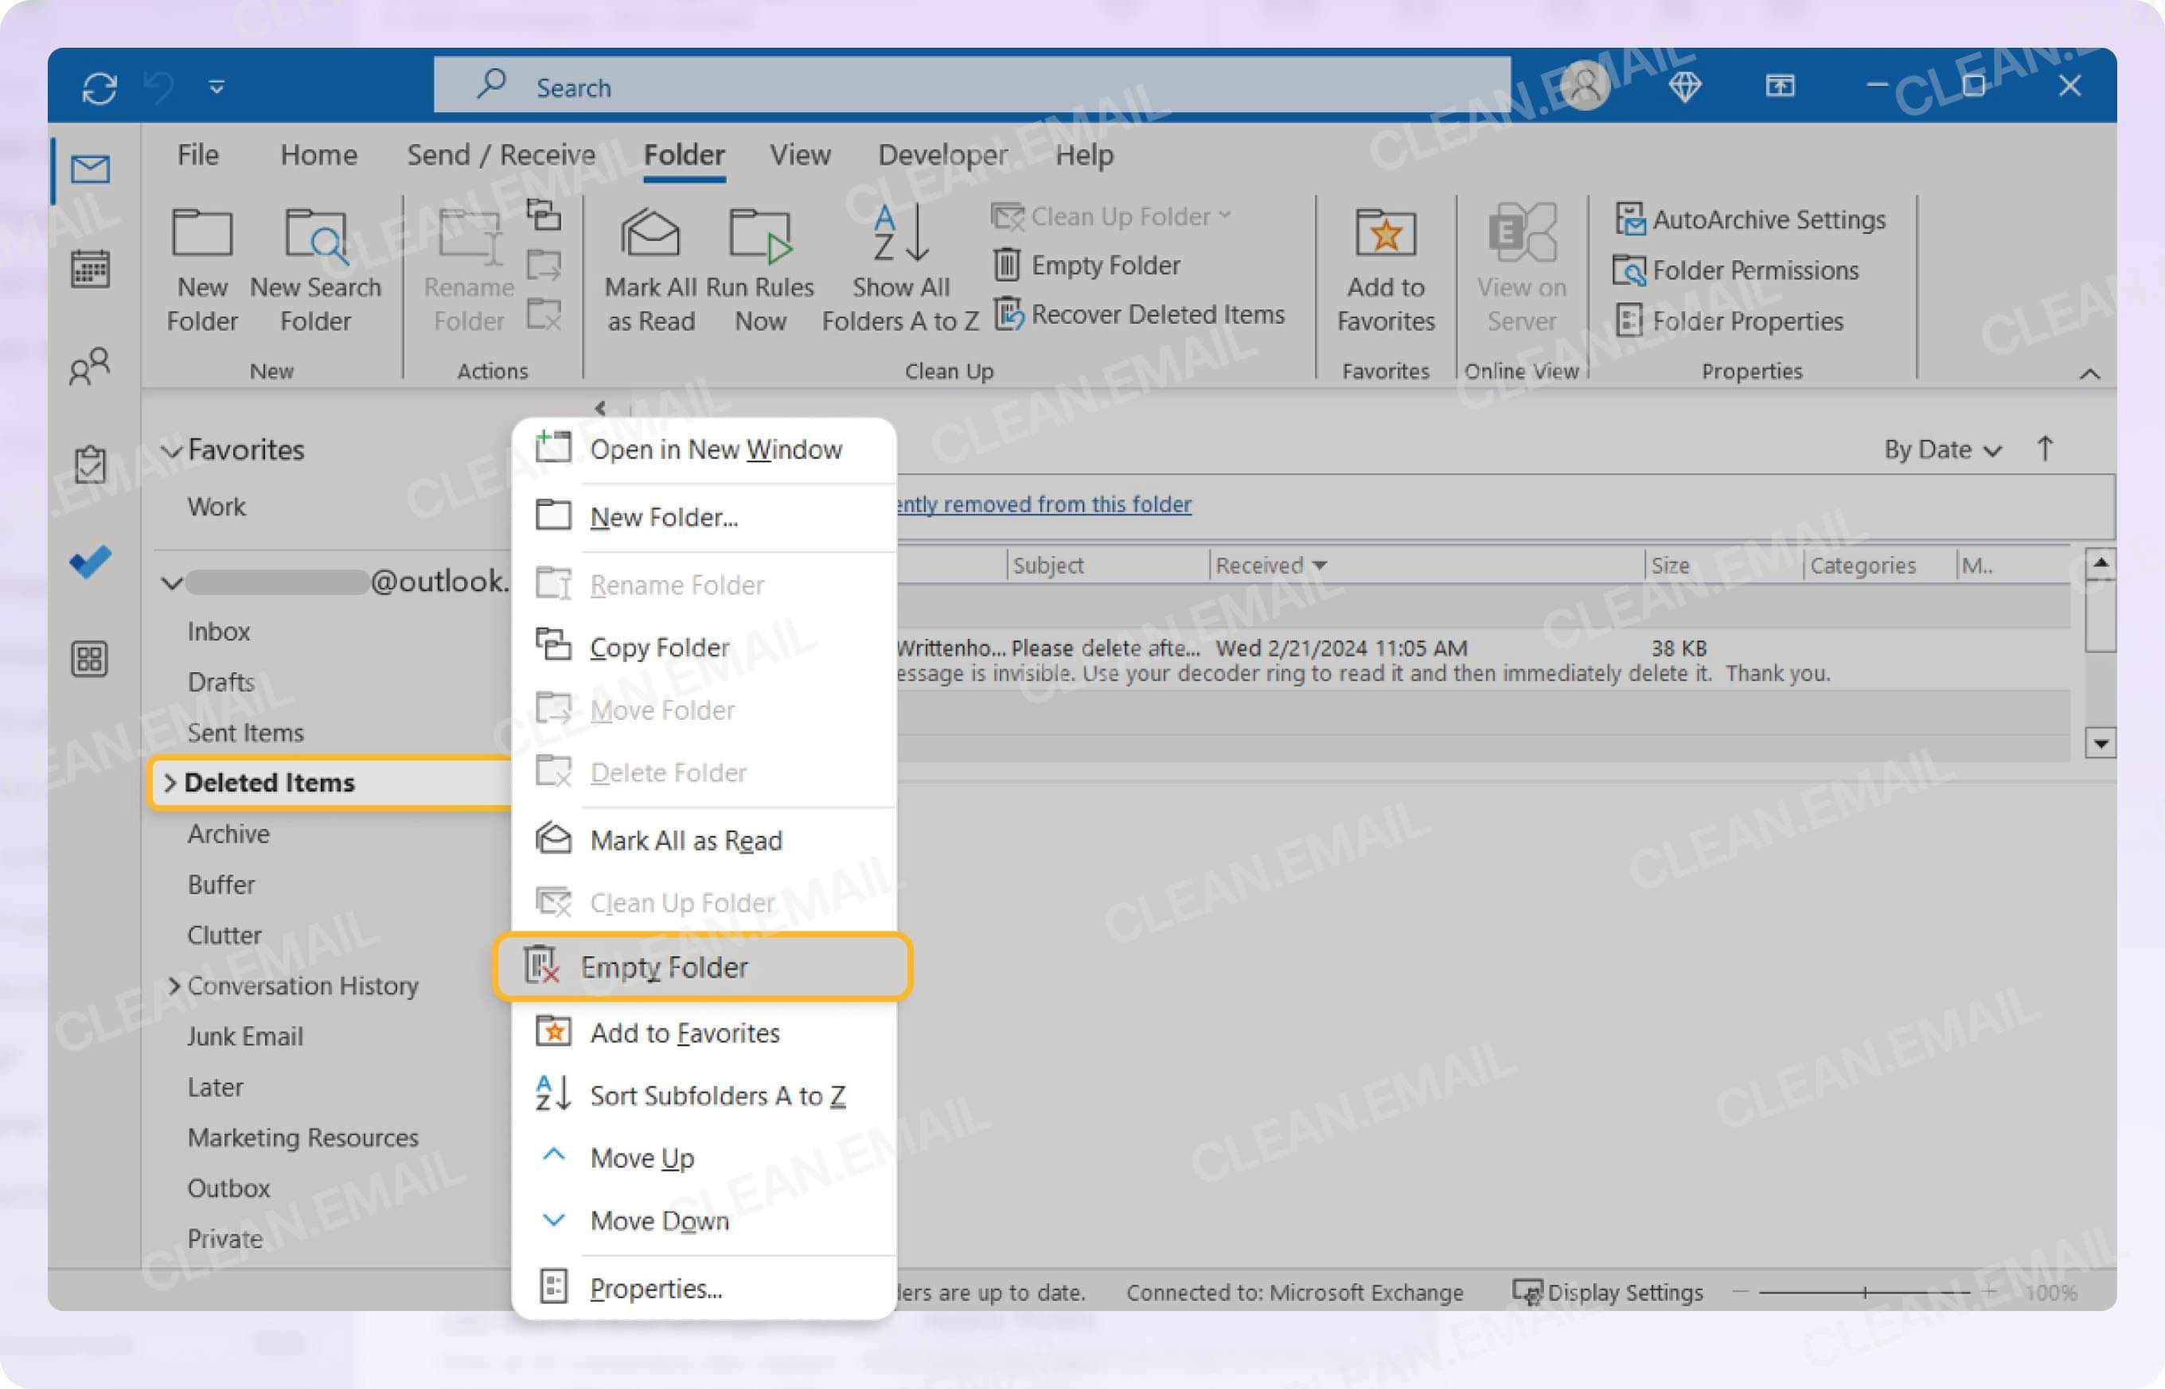Open the recently removed from this folder link
Viewport: 2165px width, 1389px height.
[x=1038, y=504]
